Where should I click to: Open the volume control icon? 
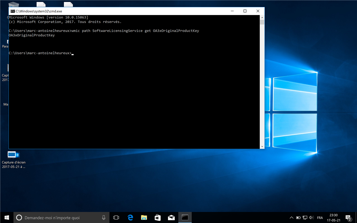[x=311, y=217]
